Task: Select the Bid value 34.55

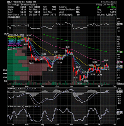Action: (37, 12)
